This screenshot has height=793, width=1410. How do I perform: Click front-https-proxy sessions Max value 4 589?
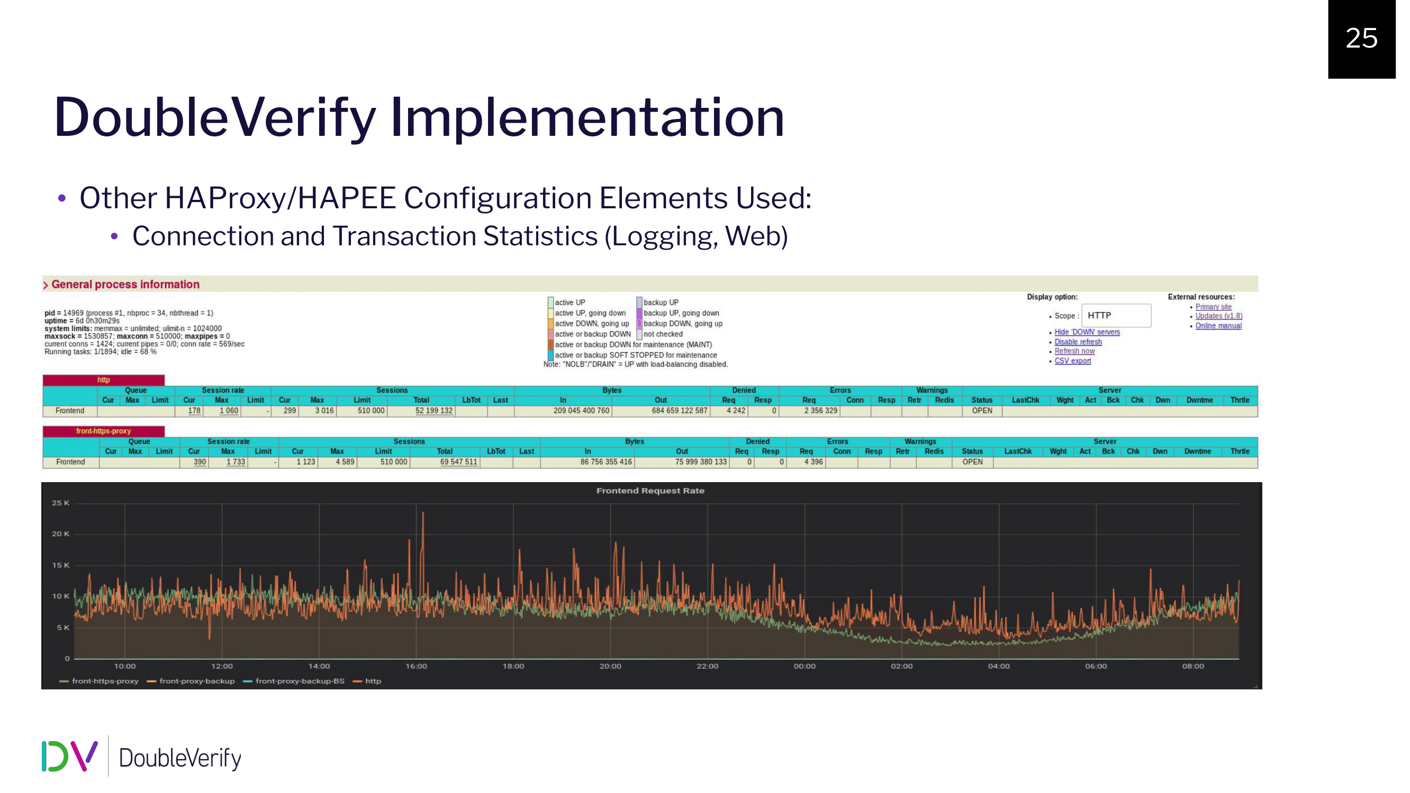click(x=345, y=462)
